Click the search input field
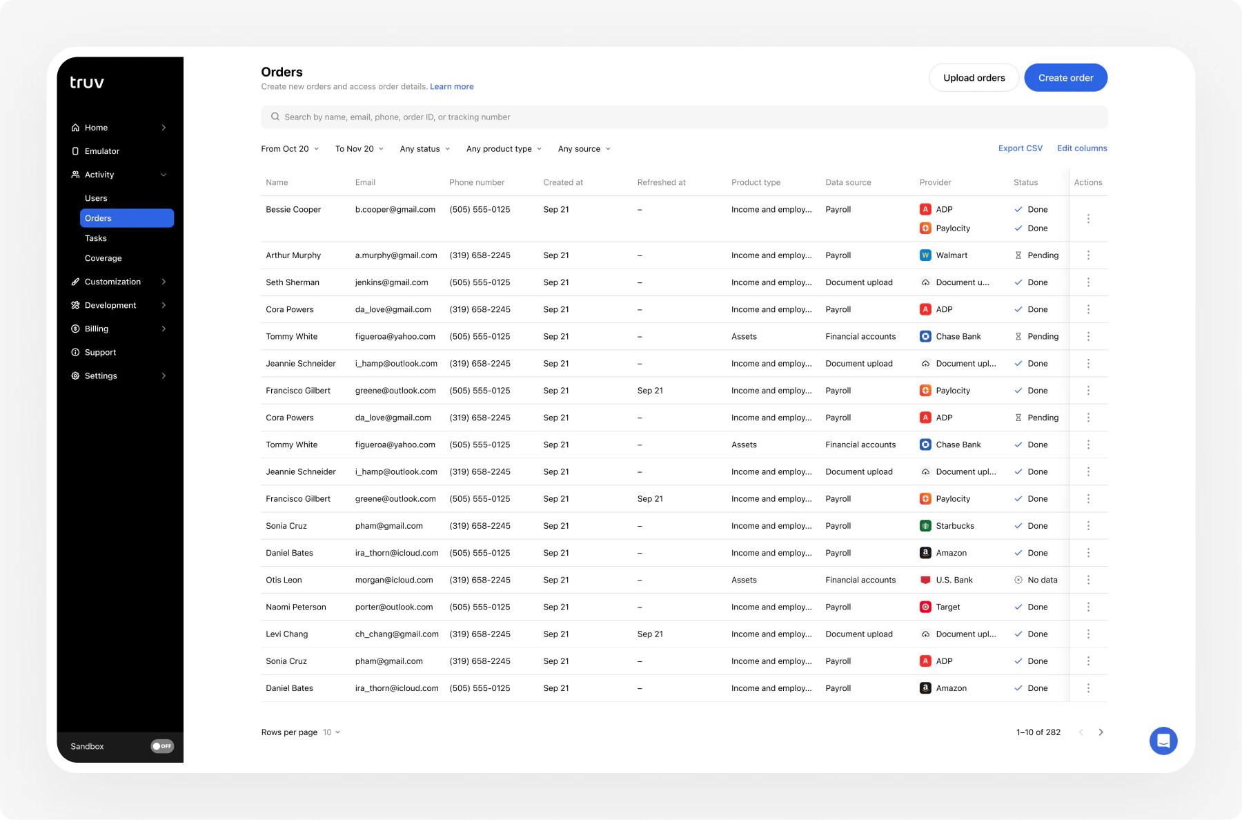 coord(621,117)
